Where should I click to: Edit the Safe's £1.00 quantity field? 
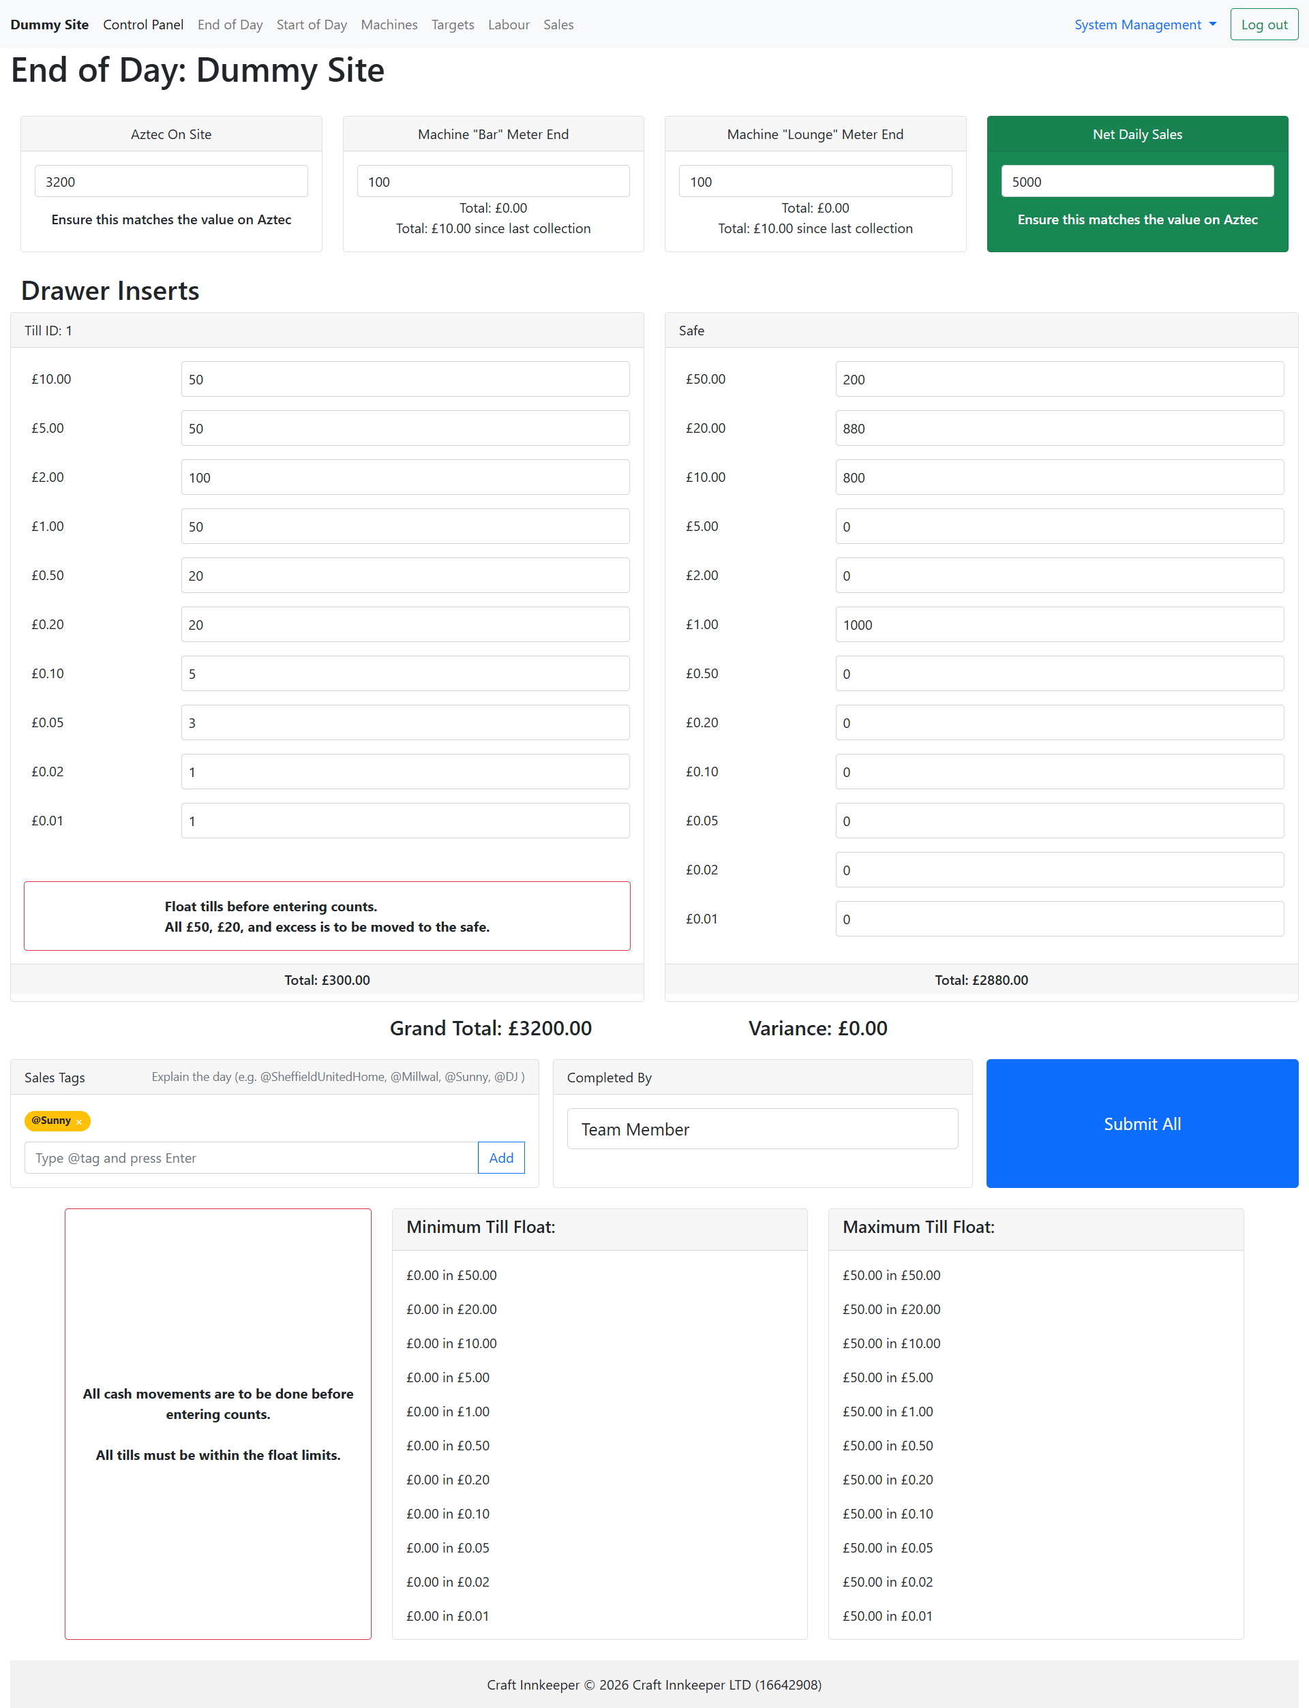[x=1058, y=624]
